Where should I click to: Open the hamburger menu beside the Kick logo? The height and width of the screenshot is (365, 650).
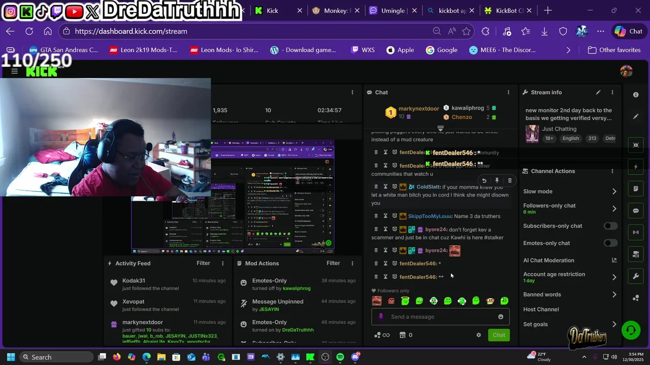coord(14,71)
